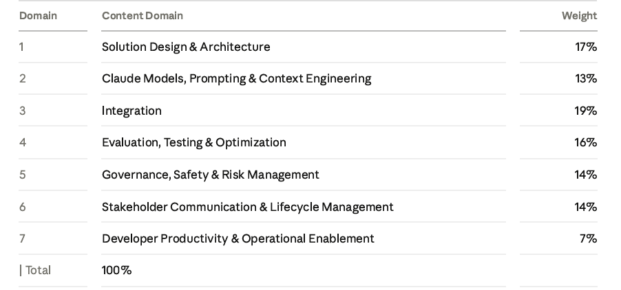
Task: Click the Domain column header
Action: pyautogui.click(x=38, y=16)
